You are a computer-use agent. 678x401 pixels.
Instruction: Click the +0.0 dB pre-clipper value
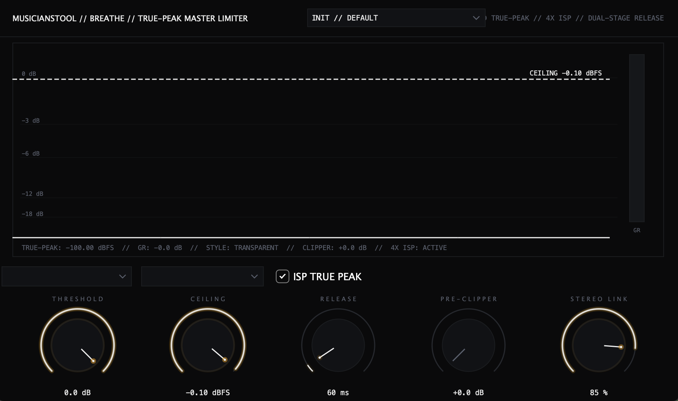(x=469, y=392)
